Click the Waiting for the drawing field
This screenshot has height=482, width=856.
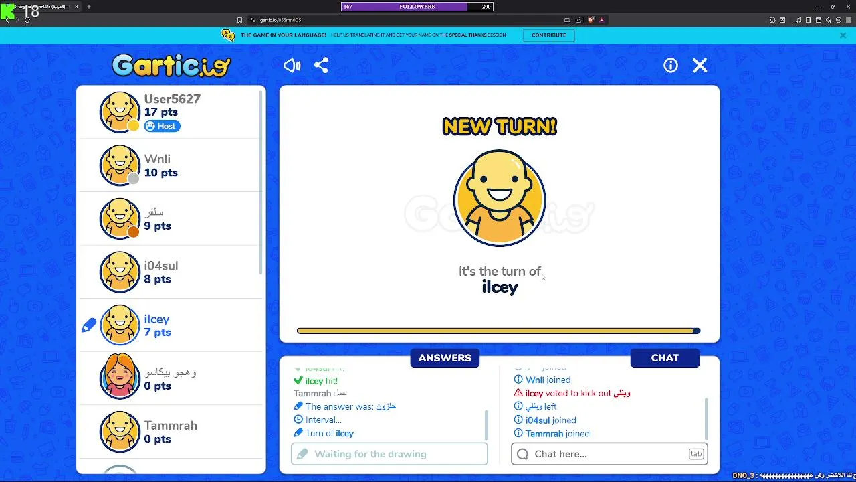click(389, 454)
